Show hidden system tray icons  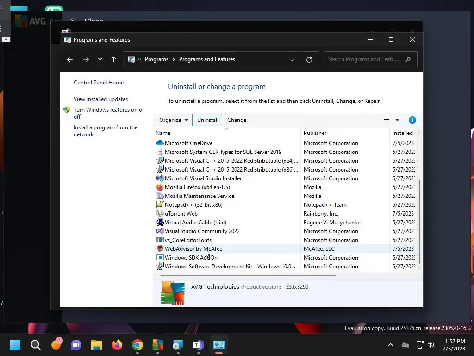[x=391, y=345]
